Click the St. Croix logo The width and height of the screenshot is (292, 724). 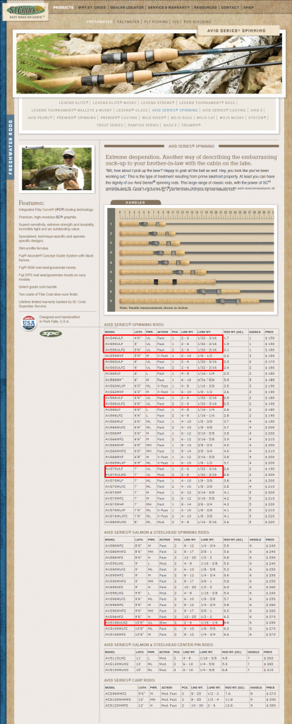[25, 10]
